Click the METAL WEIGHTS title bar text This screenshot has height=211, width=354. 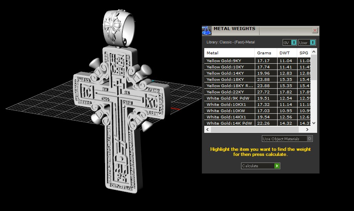click(234, 29)
